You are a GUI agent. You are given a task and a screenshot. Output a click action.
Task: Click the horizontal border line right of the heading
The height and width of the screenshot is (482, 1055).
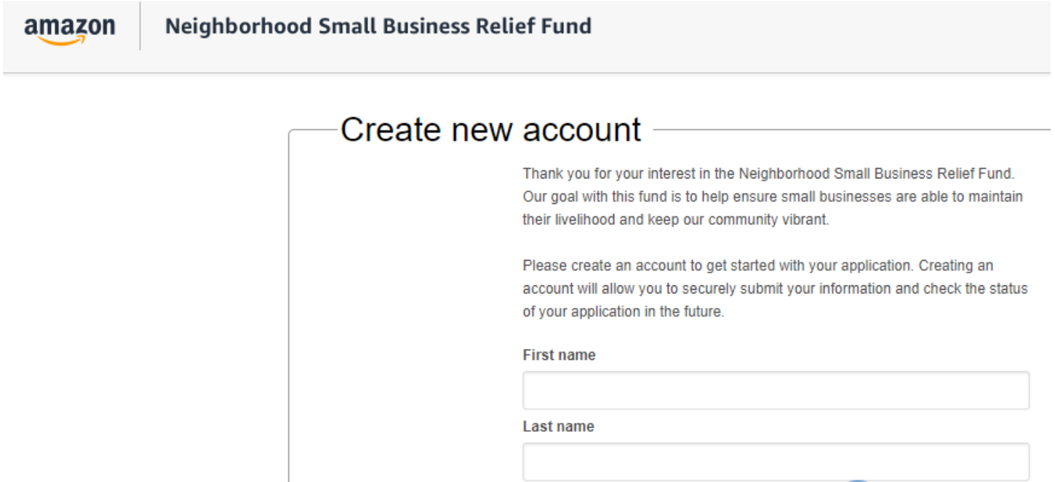coord(851,130)
